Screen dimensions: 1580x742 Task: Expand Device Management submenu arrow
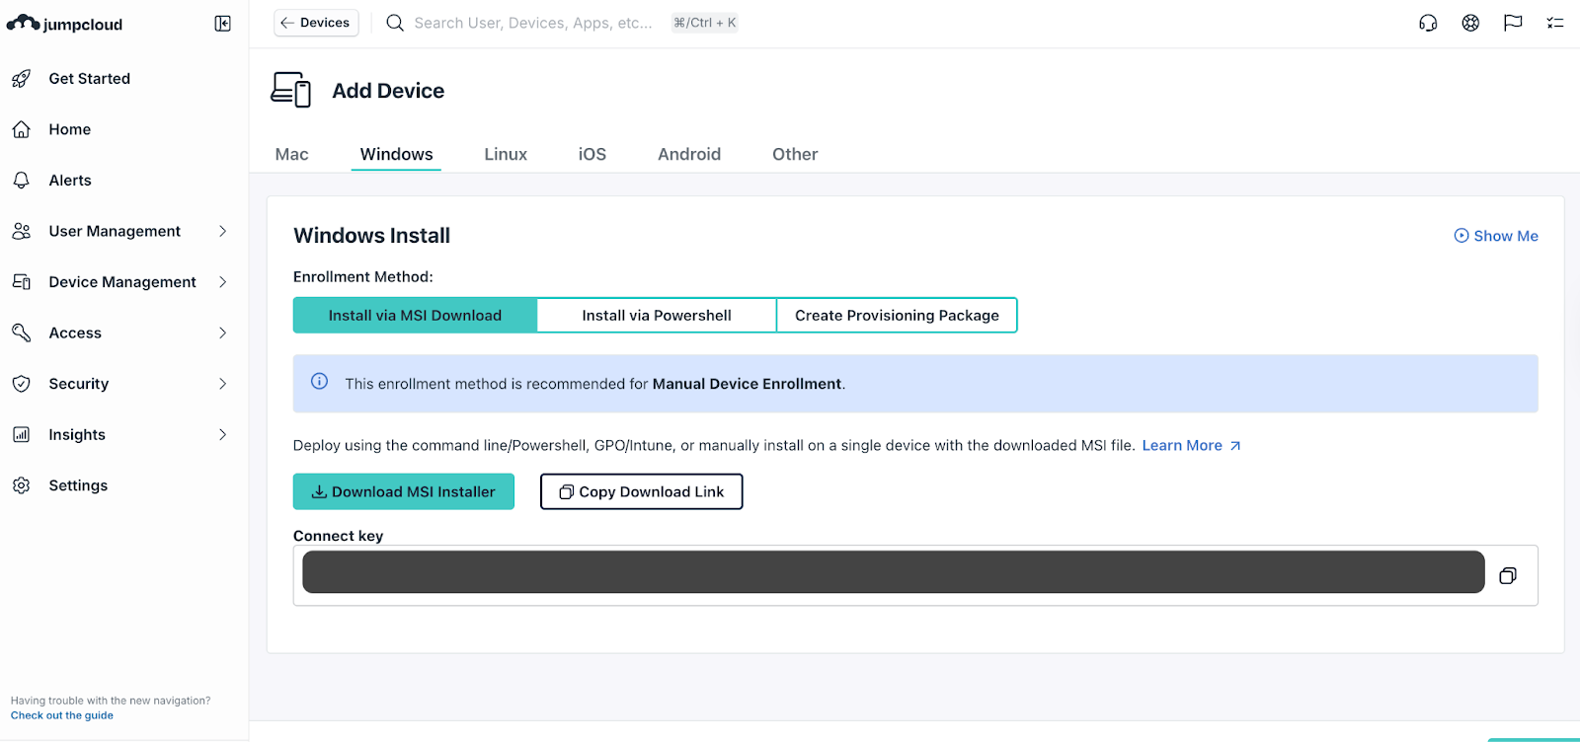pos(222,282)
